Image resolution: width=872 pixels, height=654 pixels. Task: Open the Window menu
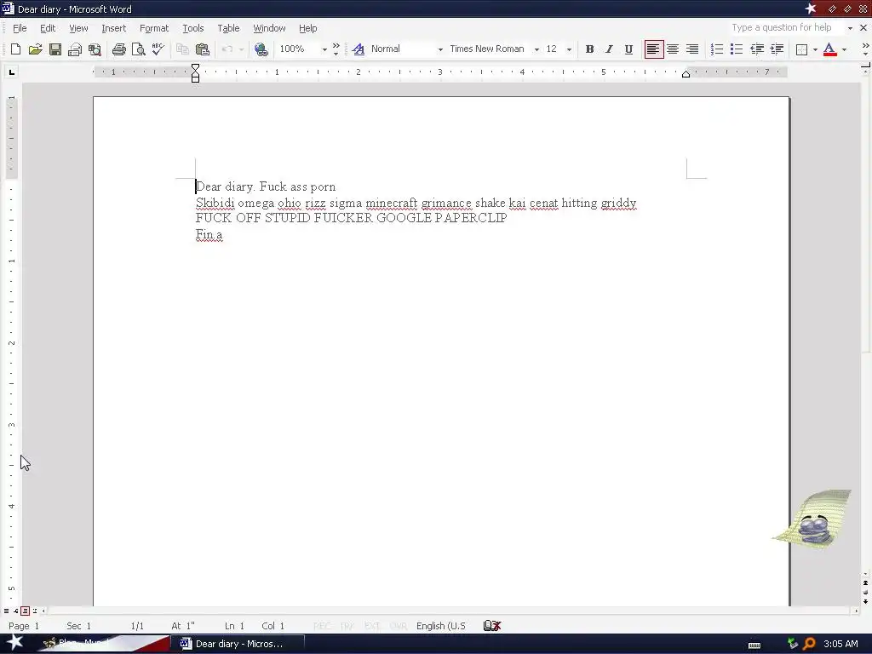pos(269,28)
